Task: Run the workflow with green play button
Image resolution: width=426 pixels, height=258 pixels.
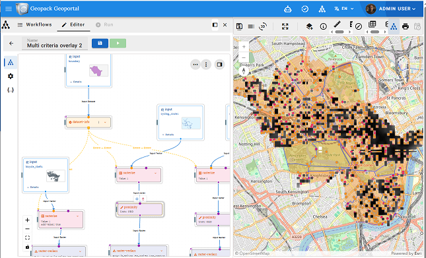Action: click(118, 43)
